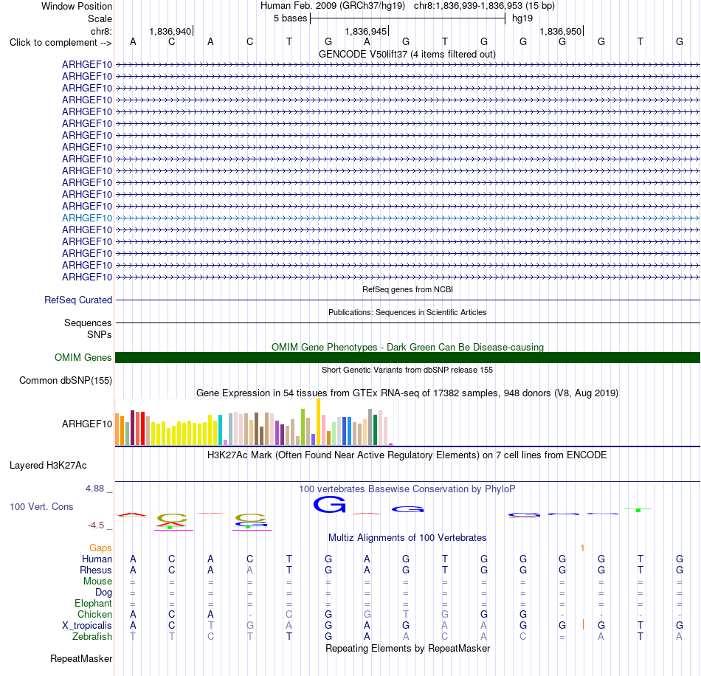Click the '5 bases' scale bar
Viewport: 701px width, 676px height.
407,18
